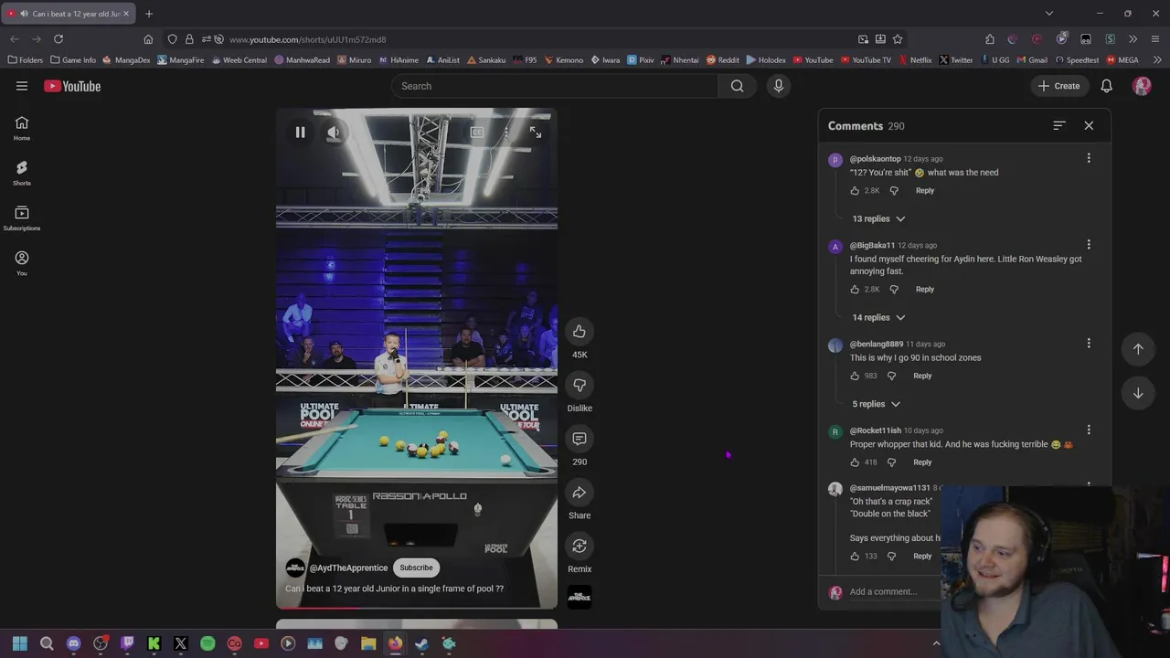Reply to @polskaontop's comment

(x=925, y=190)
